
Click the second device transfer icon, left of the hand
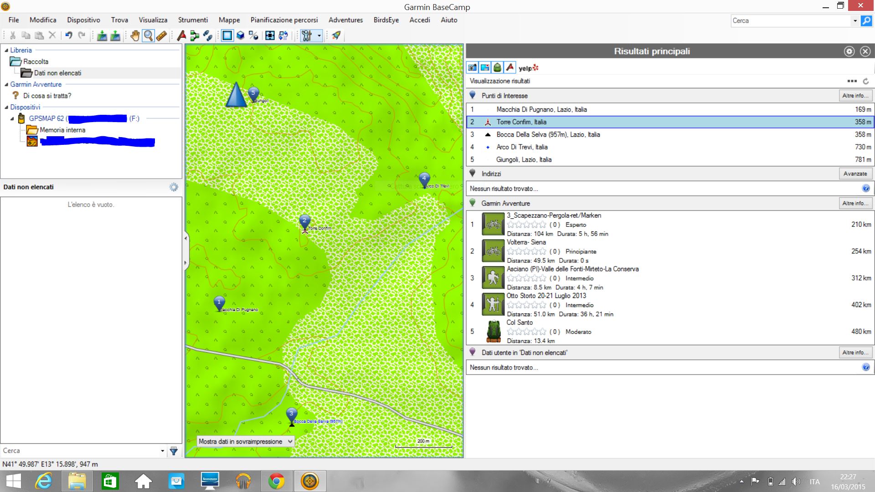[x=115, y=36]
